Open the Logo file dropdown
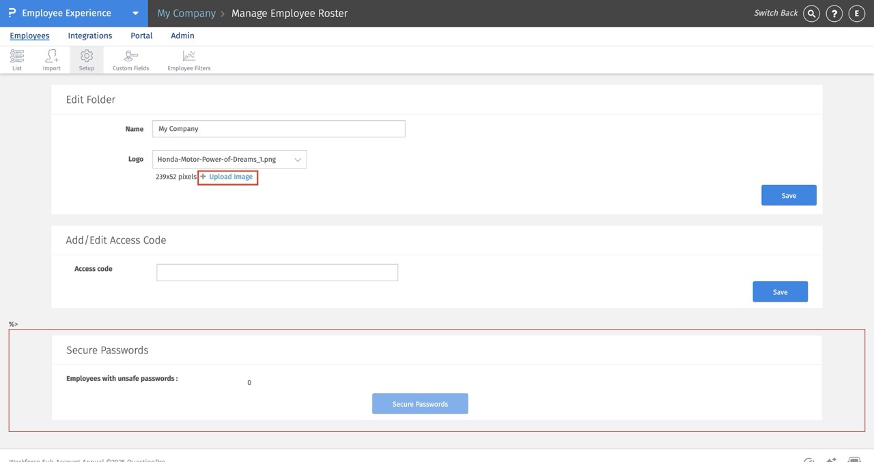874x462 pixels. pyautogui.click(x=229, y=159)
